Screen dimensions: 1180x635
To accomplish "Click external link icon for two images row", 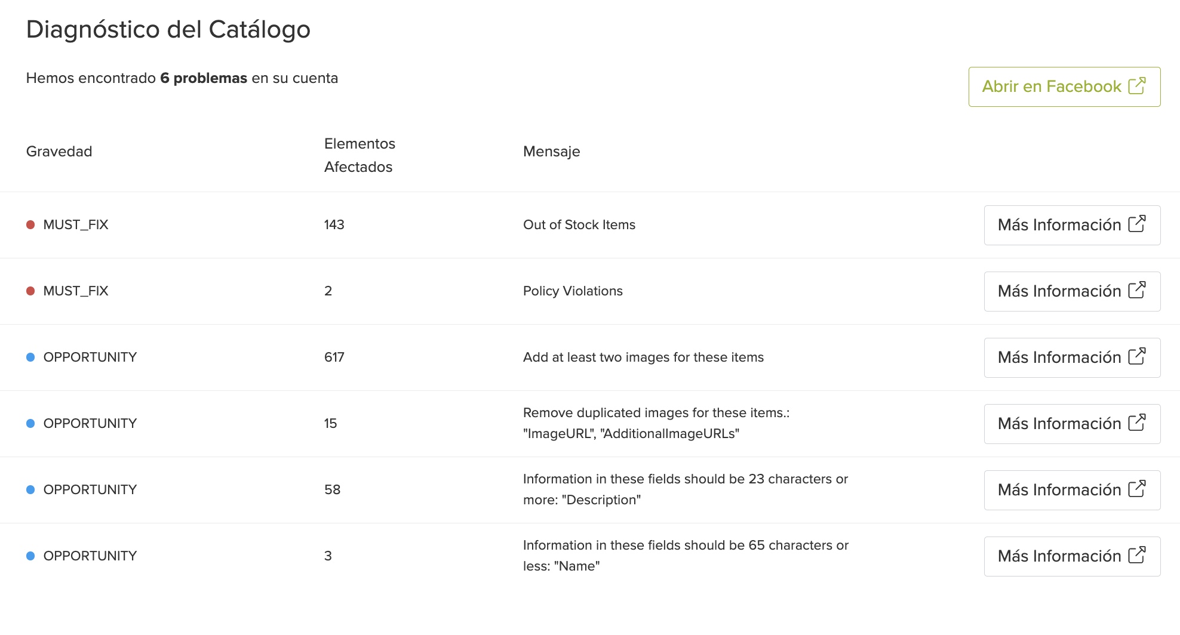I will click(x=1137, y=357).
